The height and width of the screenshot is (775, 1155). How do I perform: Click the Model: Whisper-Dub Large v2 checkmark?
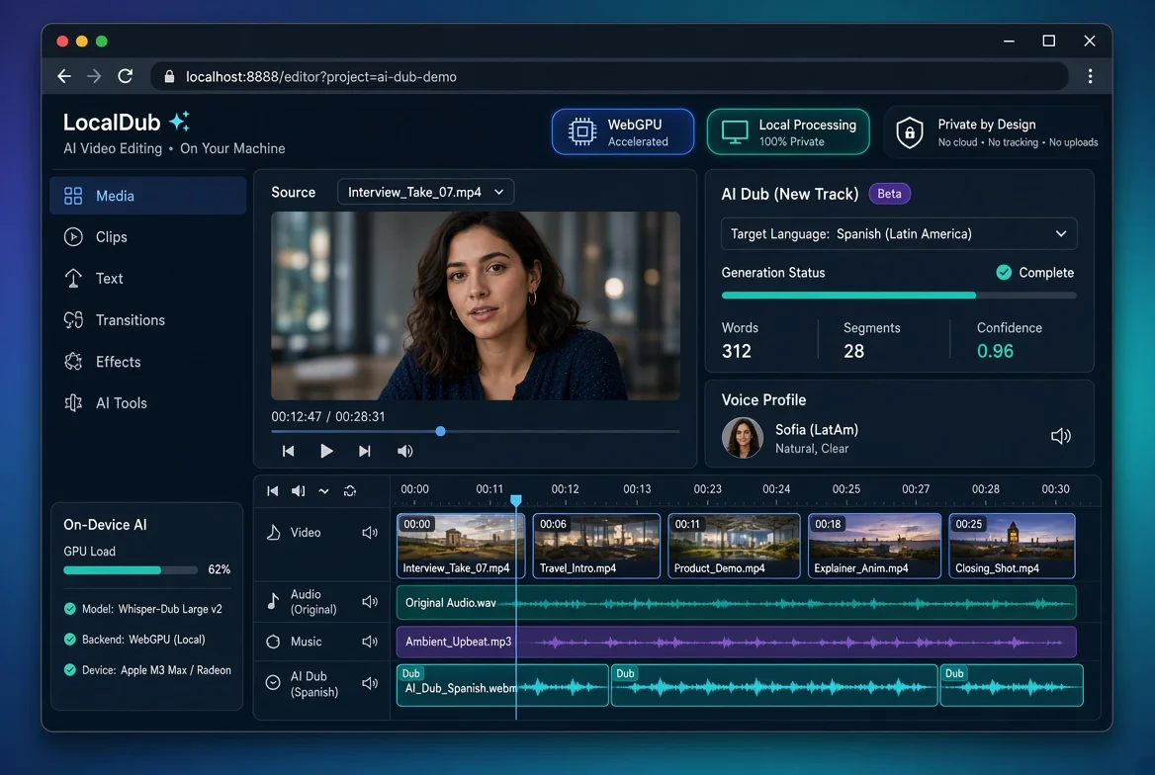pyautogui.click(x=70, y=609)
